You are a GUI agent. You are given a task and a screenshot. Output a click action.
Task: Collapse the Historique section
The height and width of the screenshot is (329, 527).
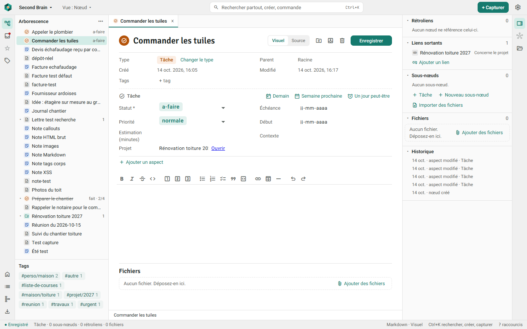[x=408, y=151]
